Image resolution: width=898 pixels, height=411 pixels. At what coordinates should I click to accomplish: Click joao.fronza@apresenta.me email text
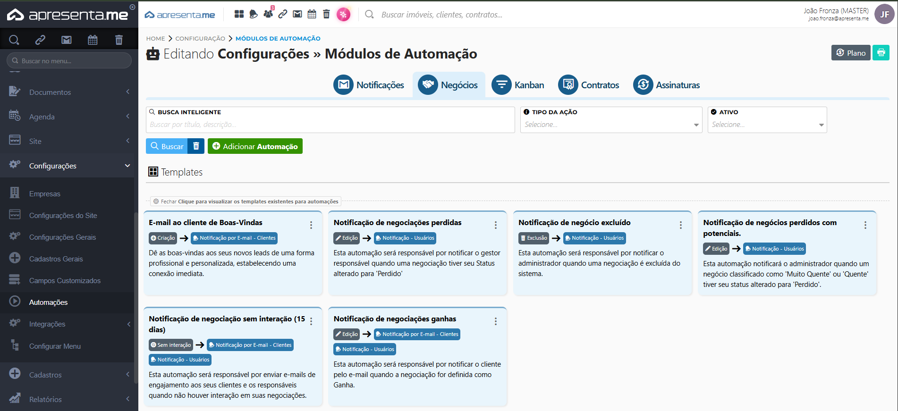[839, 19]
